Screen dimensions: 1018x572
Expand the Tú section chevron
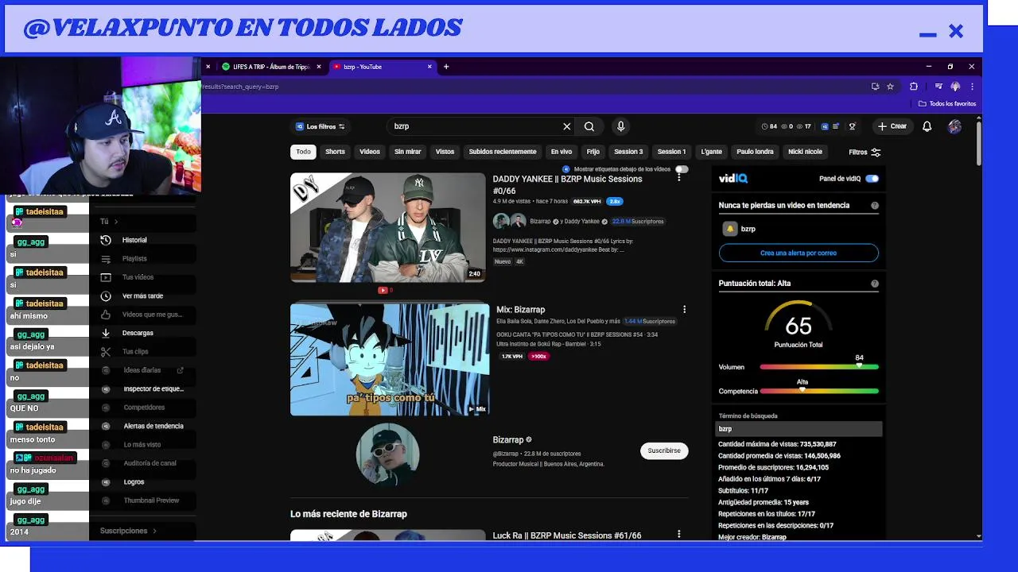[116, 222]
